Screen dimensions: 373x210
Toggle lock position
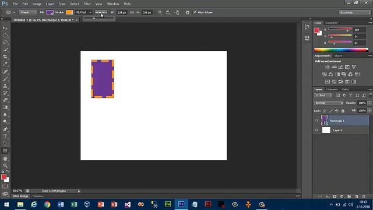click(337, 111)
